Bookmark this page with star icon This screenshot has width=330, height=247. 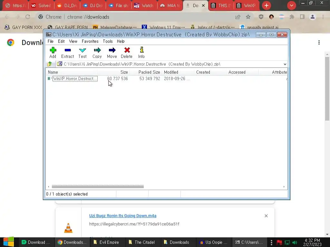tap(248, 17)
